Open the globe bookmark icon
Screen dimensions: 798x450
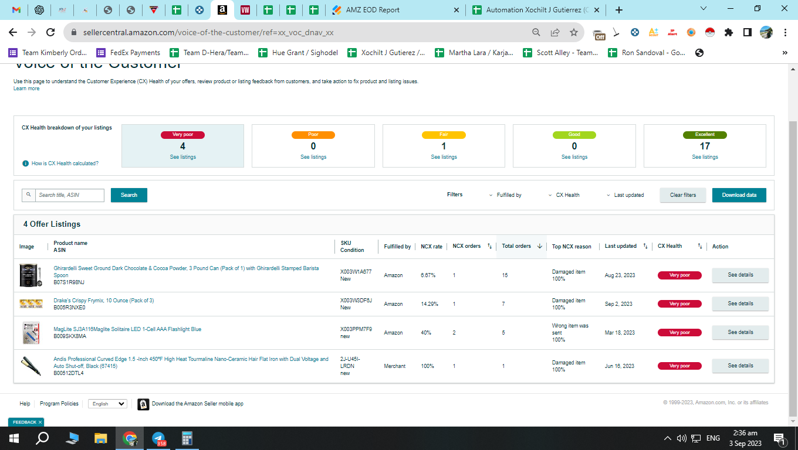pyautogui.click(x=699, y=53)
